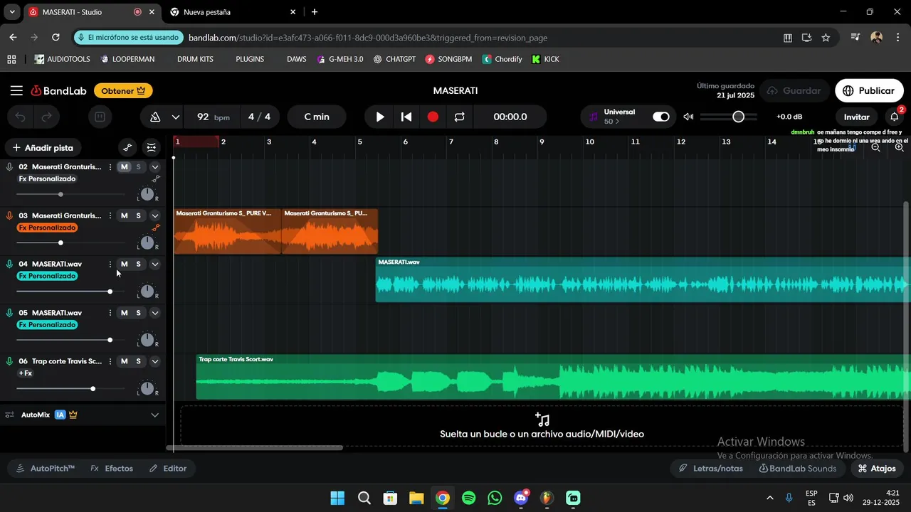Expand track 03 options chevron
This screenshot has width=911, height=512.
click(x=155, y=215)
